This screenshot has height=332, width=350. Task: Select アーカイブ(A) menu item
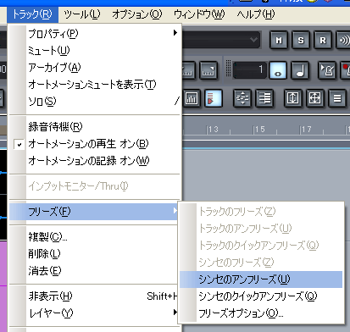pos(95,67)
